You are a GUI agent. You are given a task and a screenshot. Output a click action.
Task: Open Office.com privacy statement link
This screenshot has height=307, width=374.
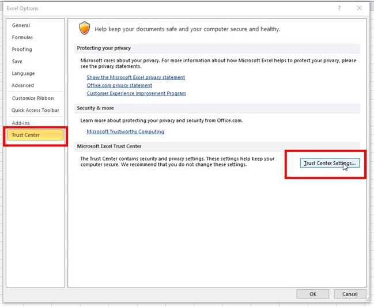[119, 85]
